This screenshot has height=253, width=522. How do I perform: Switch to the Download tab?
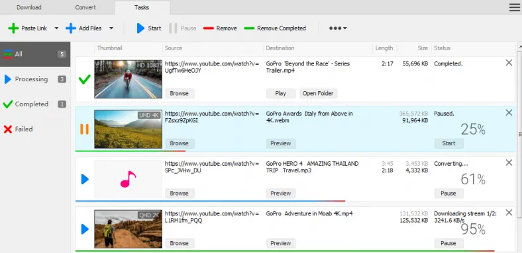pos(29,7)
